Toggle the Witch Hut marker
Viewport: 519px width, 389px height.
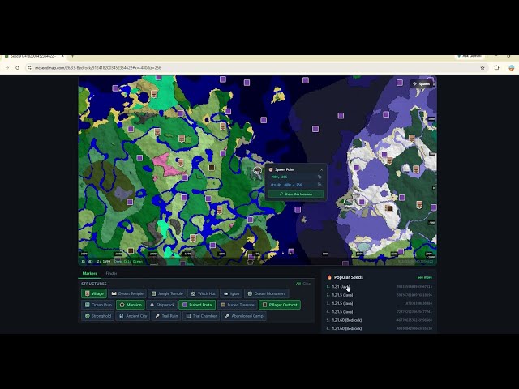pyautogui.click(x=203, y=293)
